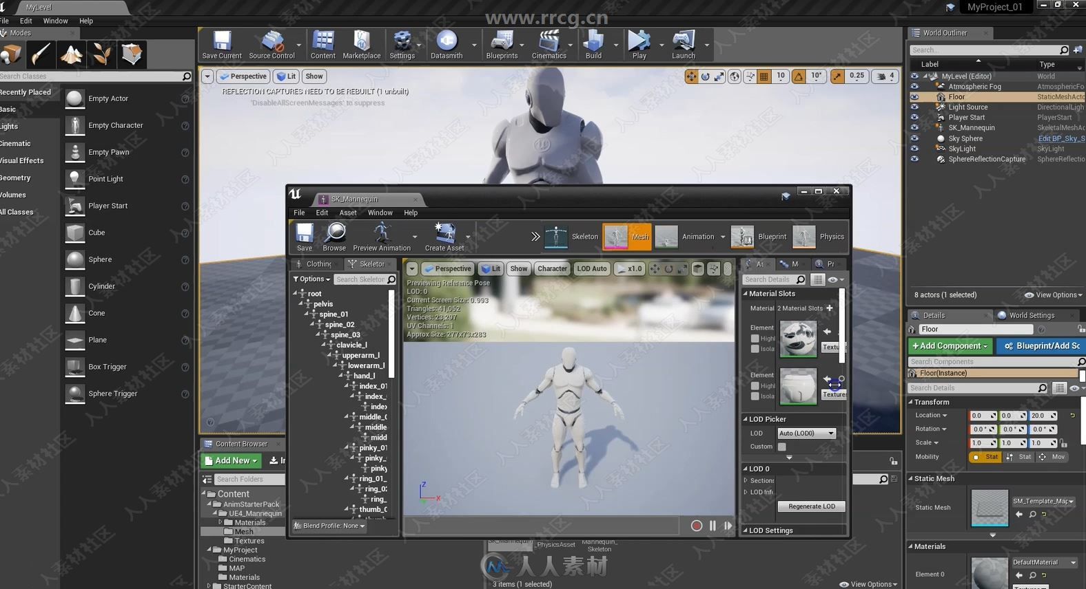
Task: Select Paint mode brush icon
Action: (41, 54)
